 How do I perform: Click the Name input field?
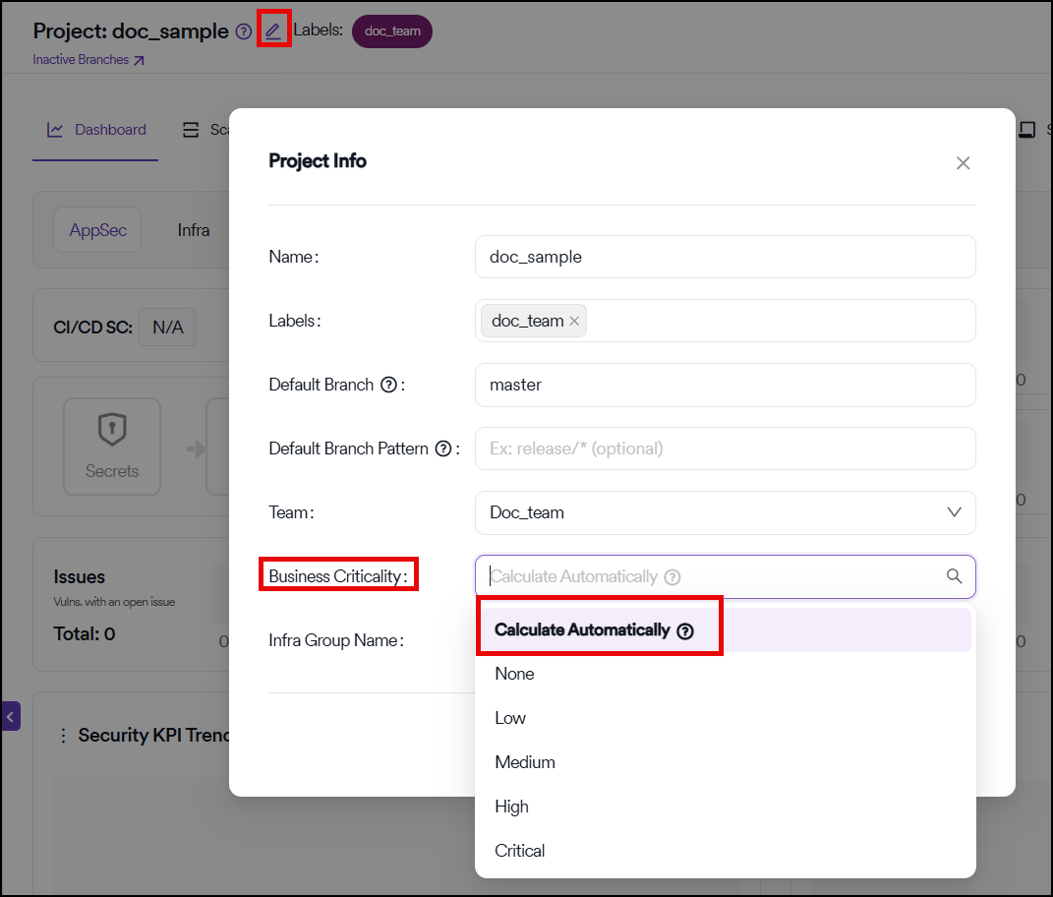(725, 257)
